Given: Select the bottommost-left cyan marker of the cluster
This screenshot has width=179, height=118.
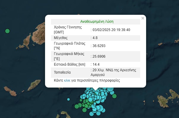Looking at the screenshot, I should [92, 114].
